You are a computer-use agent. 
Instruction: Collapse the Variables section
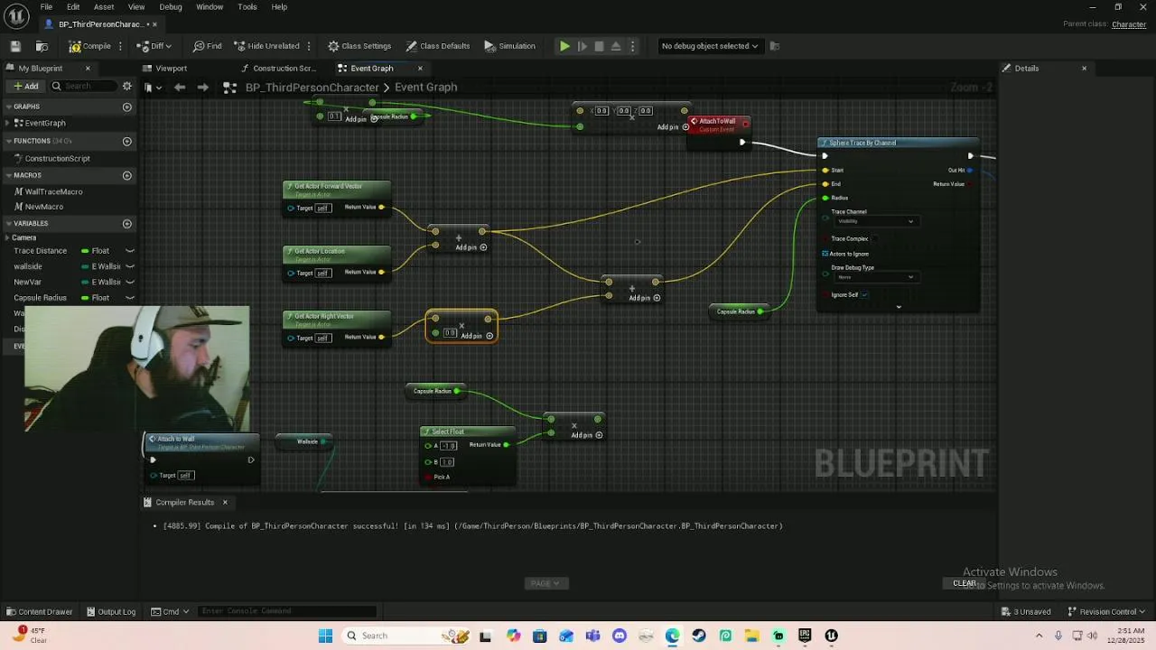(8, 223)
